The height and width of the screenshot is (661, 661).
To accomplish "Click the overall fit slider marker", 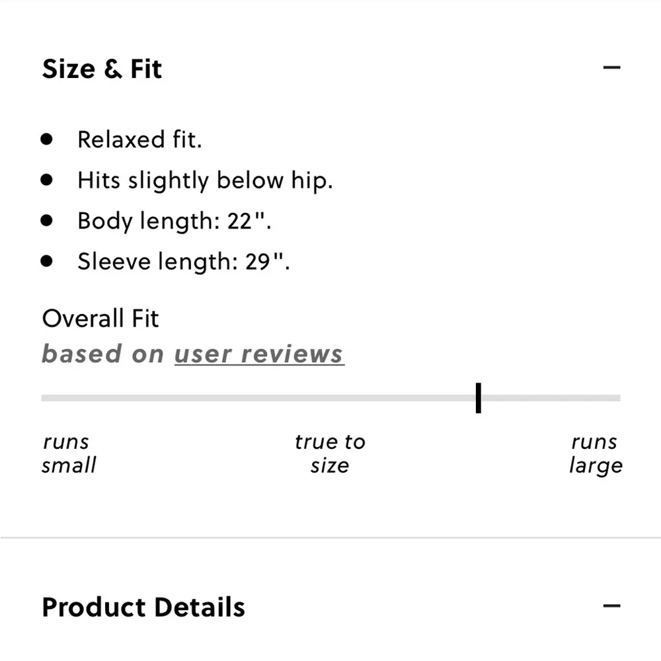I will [478, 398].
